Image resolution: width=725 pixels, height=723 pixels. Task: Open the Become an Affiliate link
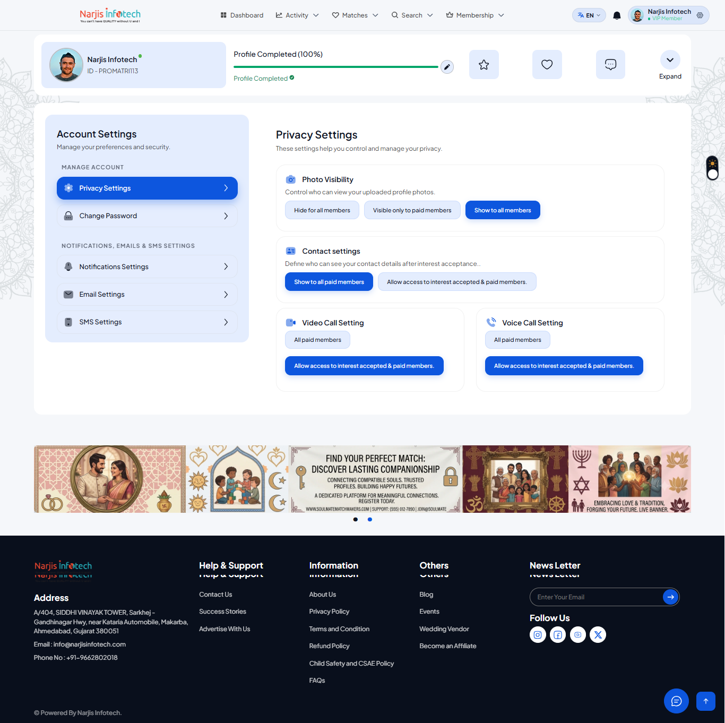[x=448, y=646]
